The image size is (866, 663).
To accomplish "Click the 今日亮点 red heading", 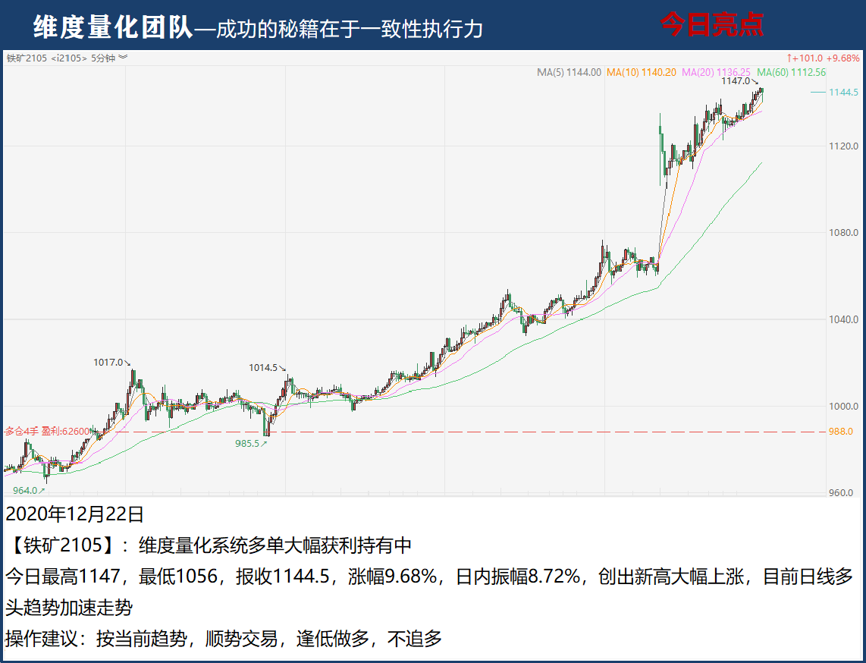I will [711, 25].
